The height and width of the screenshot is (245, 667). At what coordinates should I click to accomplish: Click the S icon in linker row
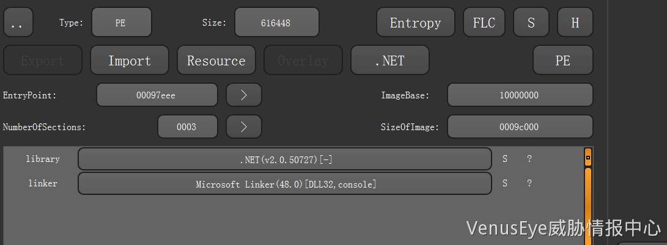pyautogui.click(x=505, y=183)
